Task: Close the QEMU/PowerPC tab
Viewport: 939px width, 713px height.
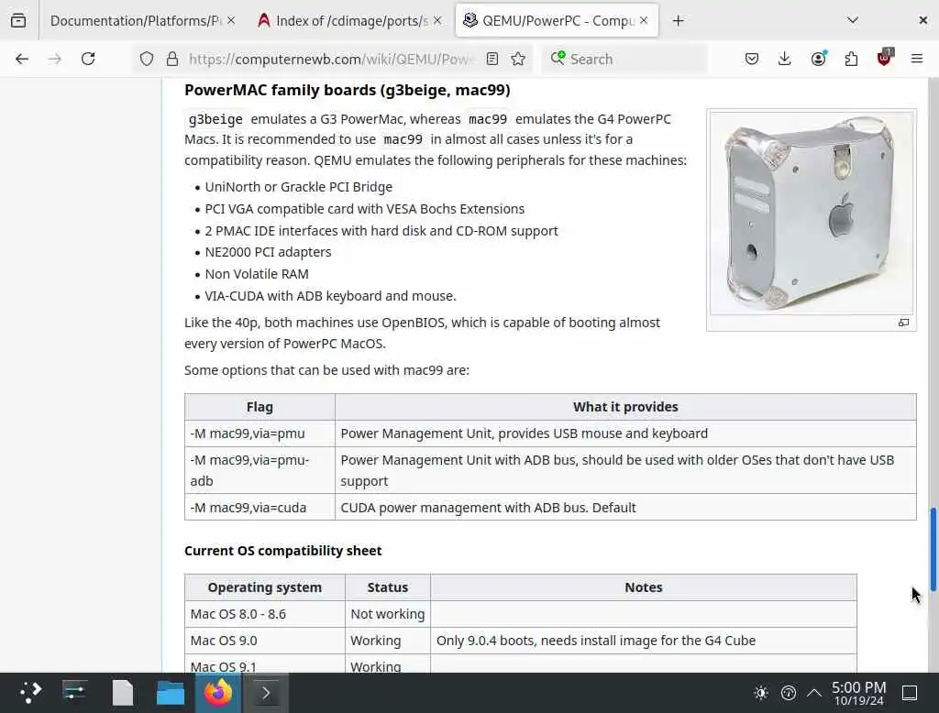Action: click(644, 20)
